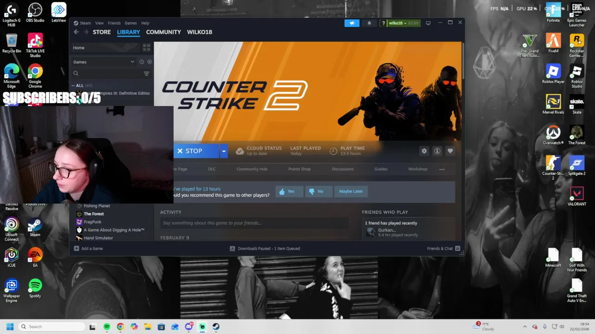Click Cloud Status up to date indicator
595x334 pixels.
click(258, 151)
